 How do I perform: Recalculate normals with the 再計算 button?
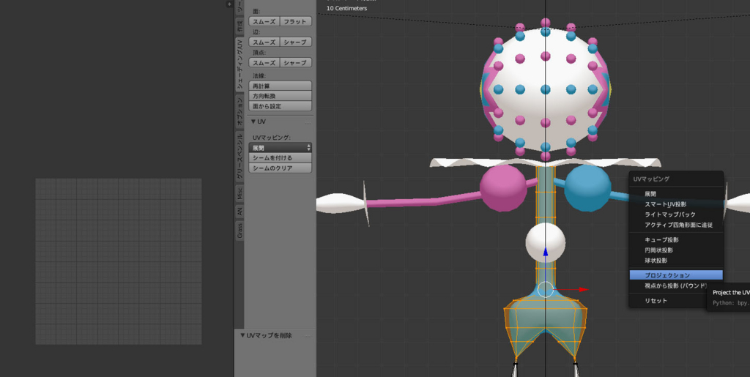pyautogui.click(x=281, y=86)
